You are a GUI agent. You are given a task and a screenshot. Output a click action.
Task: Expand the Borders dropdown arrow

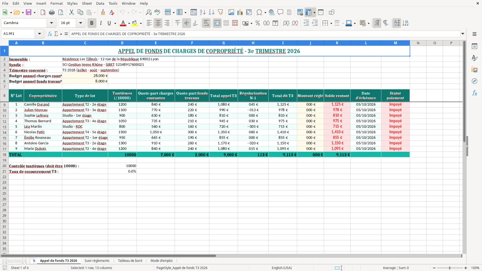pos(331,23)
